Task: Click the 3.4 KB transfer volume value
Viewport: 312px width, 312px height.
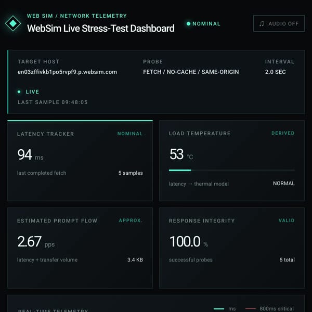Action: pyautogui.click(x=135, y=259)
